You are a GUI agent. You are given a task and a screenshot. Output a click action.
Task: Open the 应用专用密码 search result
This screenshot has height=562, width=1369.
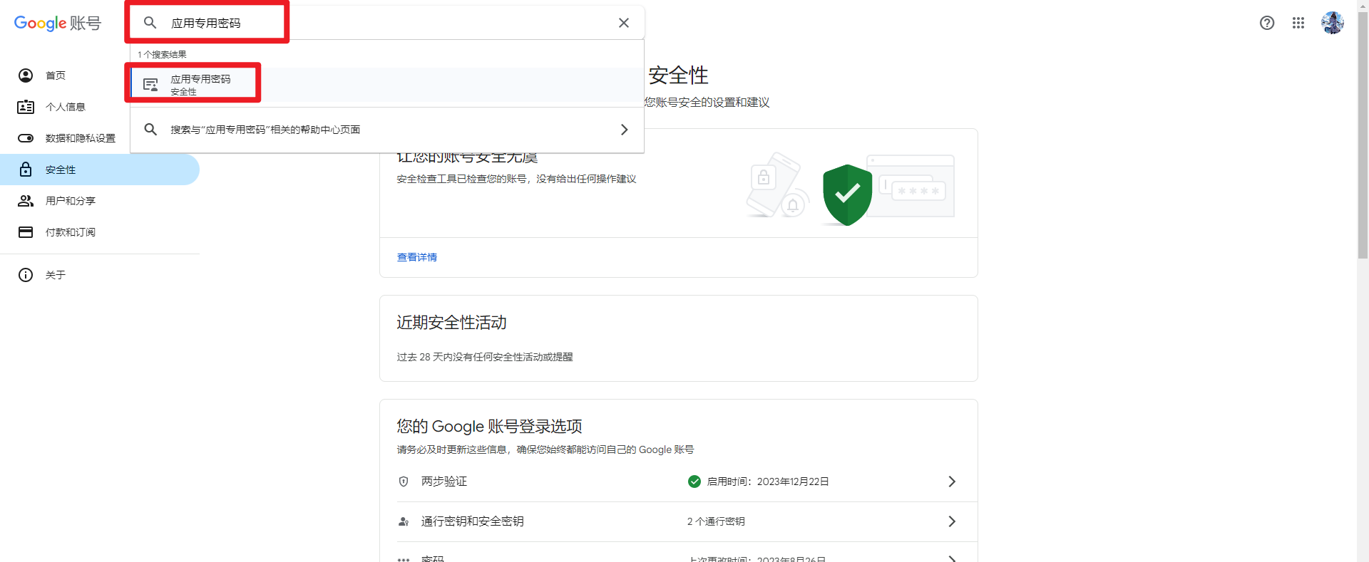click(386, 85)
